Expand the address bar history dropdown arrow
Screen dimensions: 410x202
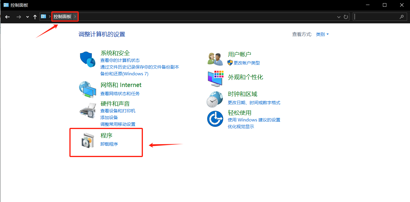(x=339, y=17)
